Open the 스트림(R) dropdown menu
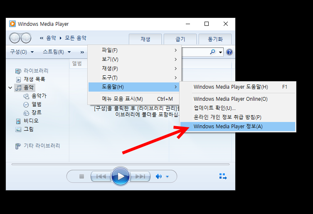This screenshot has height=214, width=313. [x=57, y=52]
